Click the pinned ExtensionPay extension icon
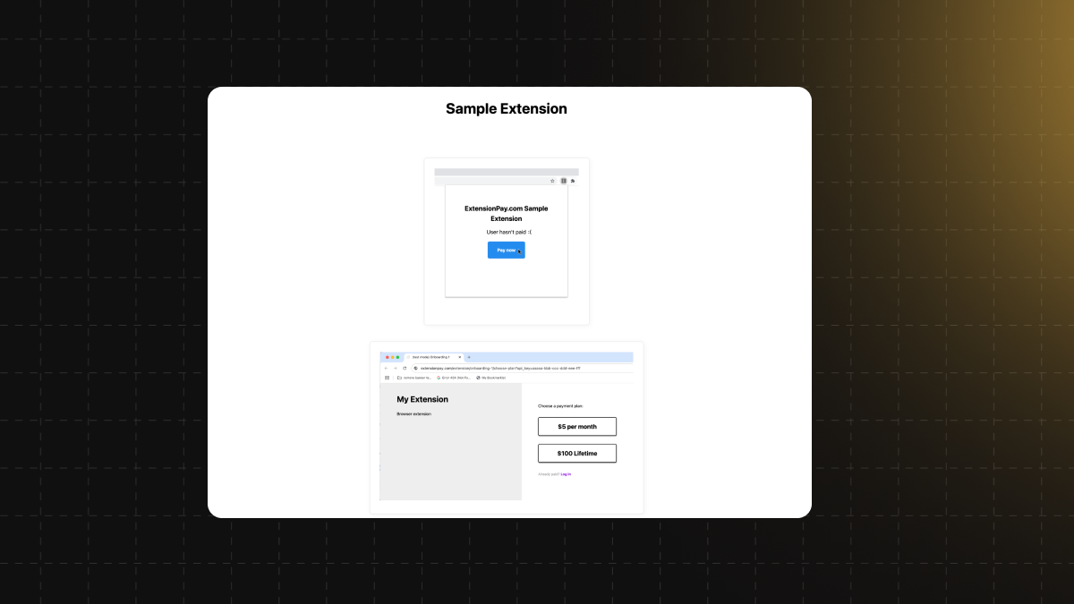Screen dimensions: 1074x604 click(563, 180)
